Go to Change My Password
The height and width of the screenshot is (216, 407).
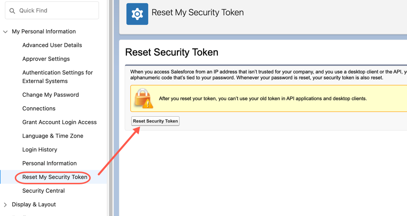coord(51,94)
